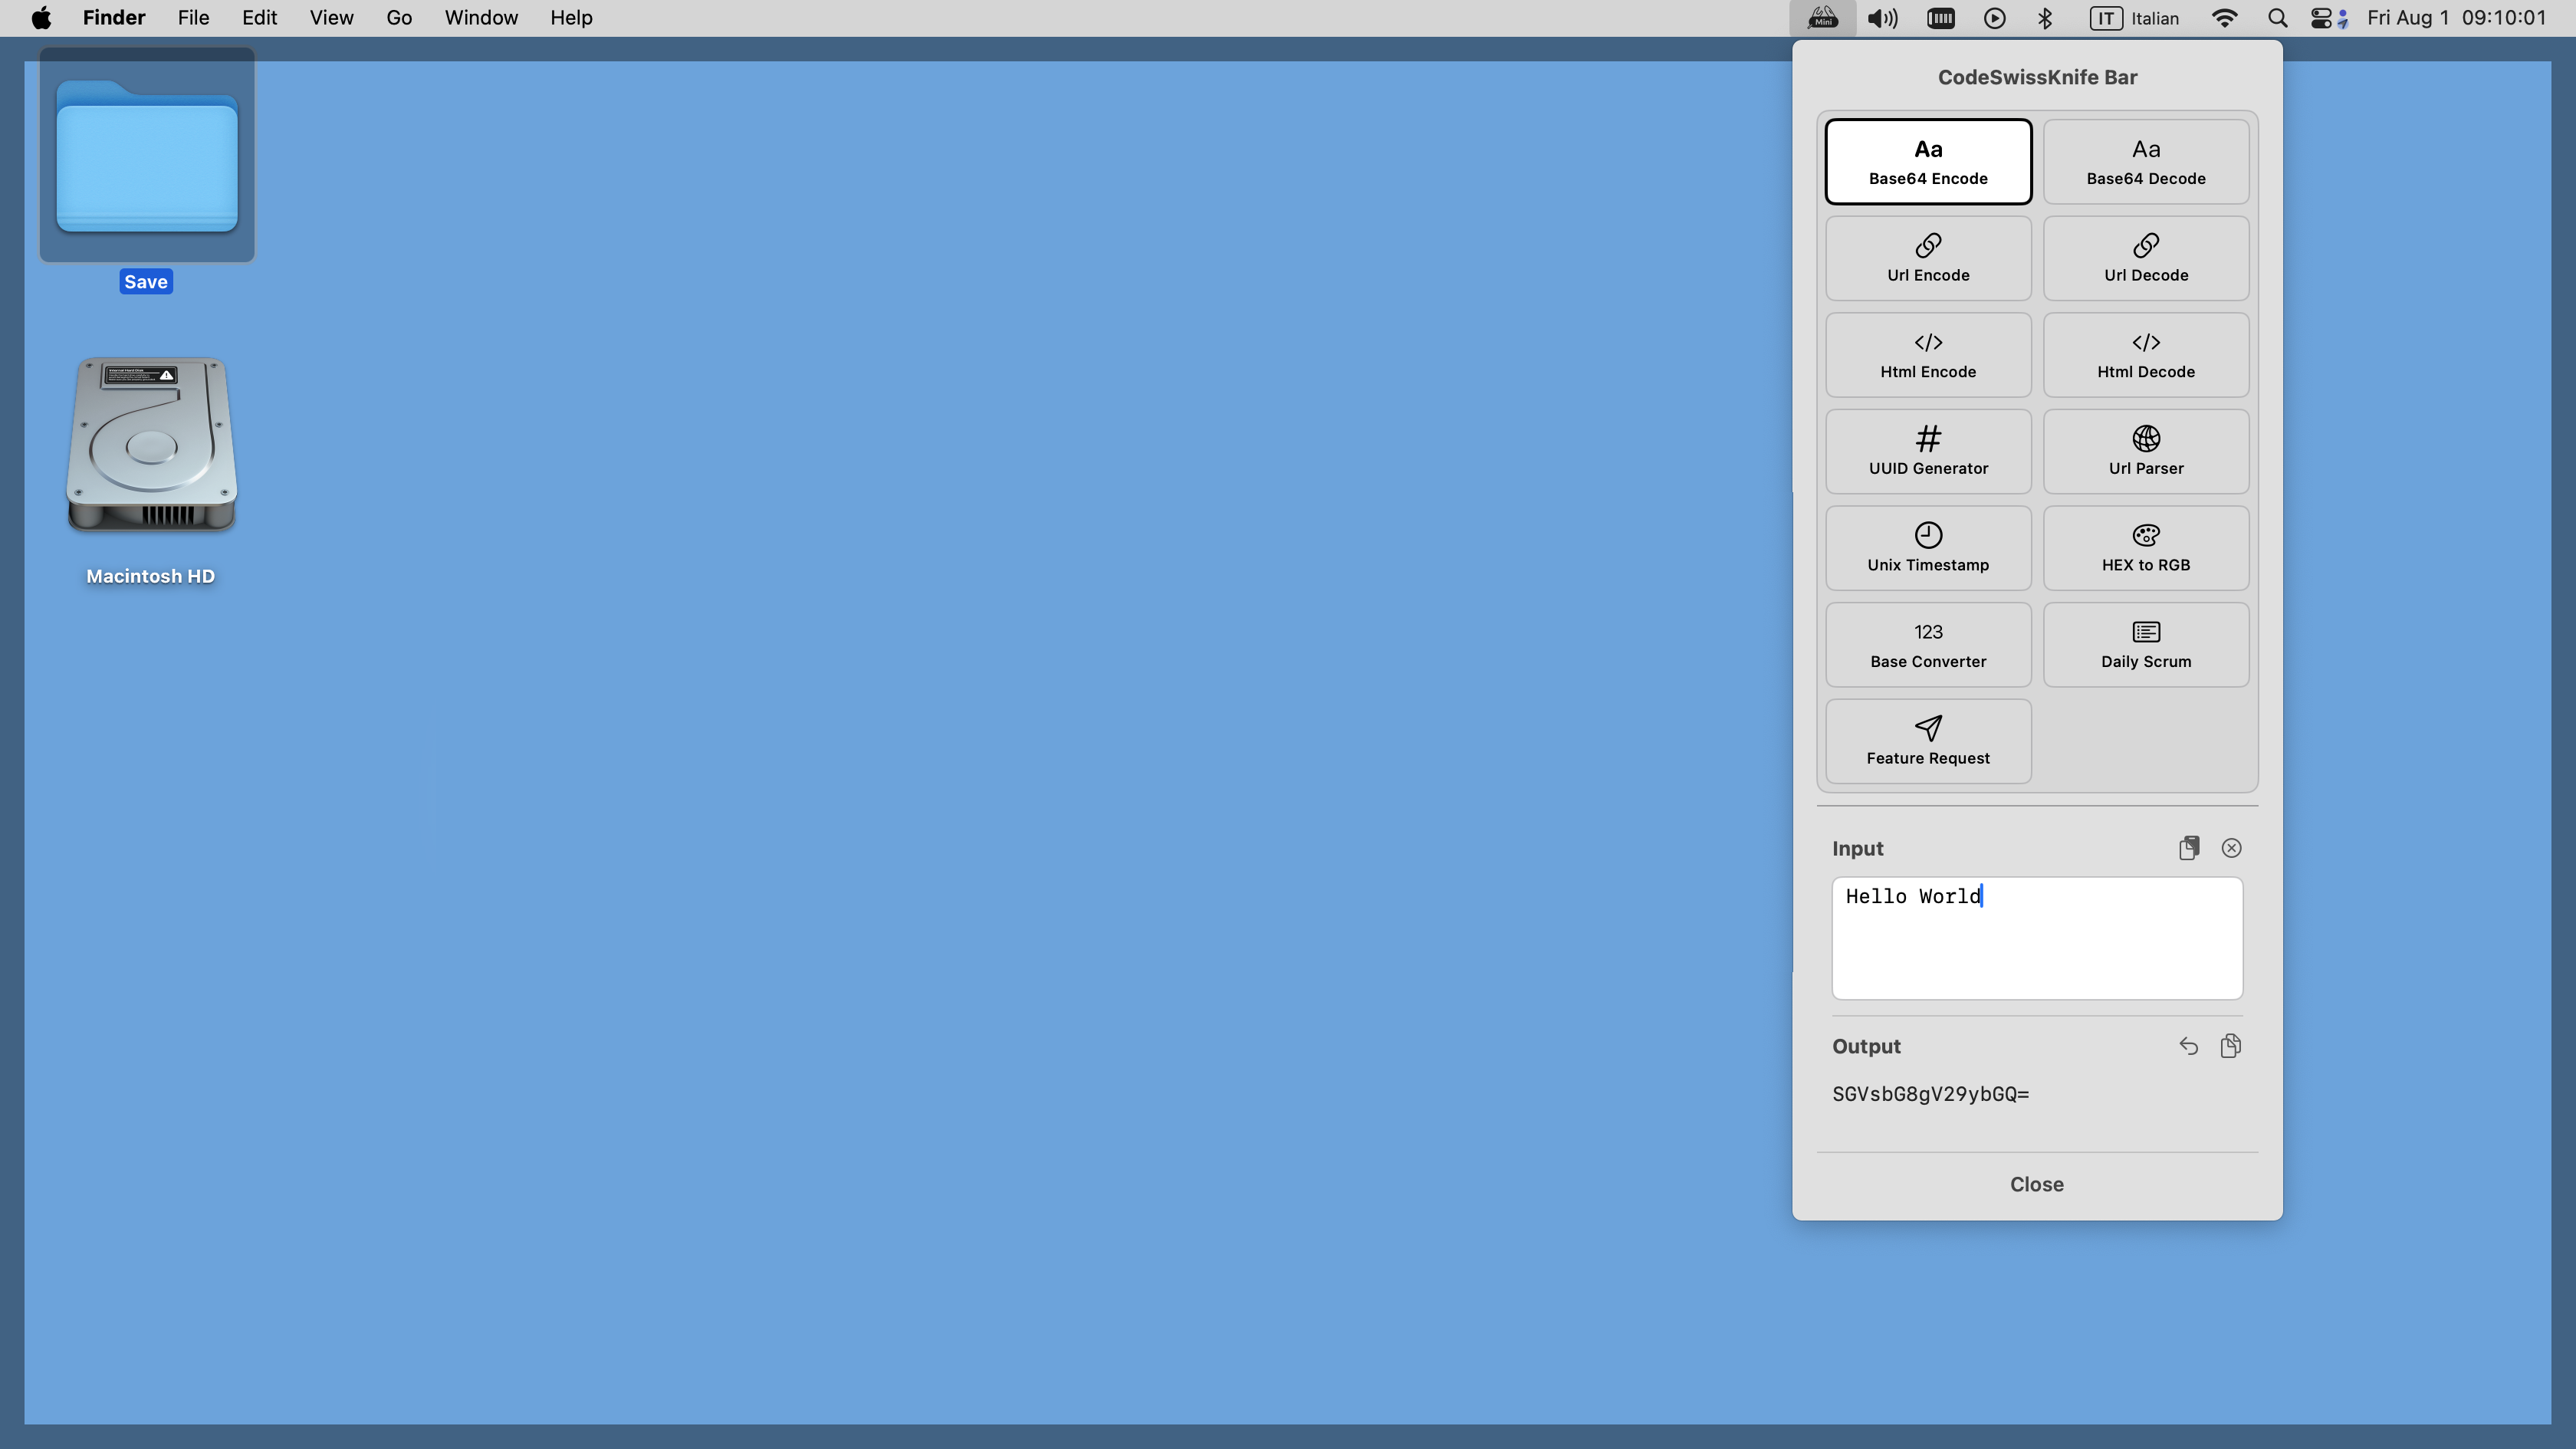
Task: Copy the Output to clipboard
Action: click(x=2230, y=1046)
